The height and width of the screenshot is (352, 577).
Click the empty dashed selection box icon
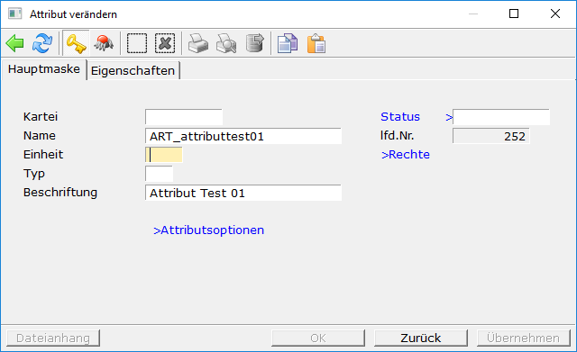click(137, 43)
